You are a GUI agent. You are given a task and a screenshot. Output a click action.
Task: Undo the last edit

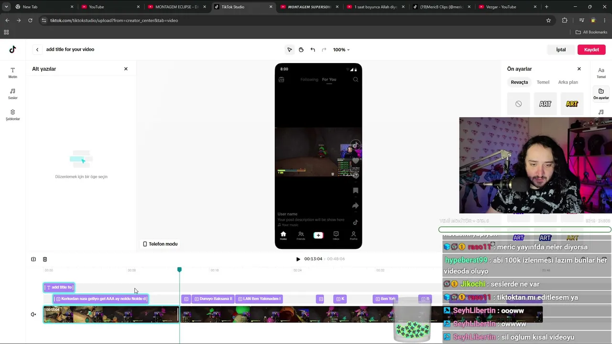click(313, 50)
